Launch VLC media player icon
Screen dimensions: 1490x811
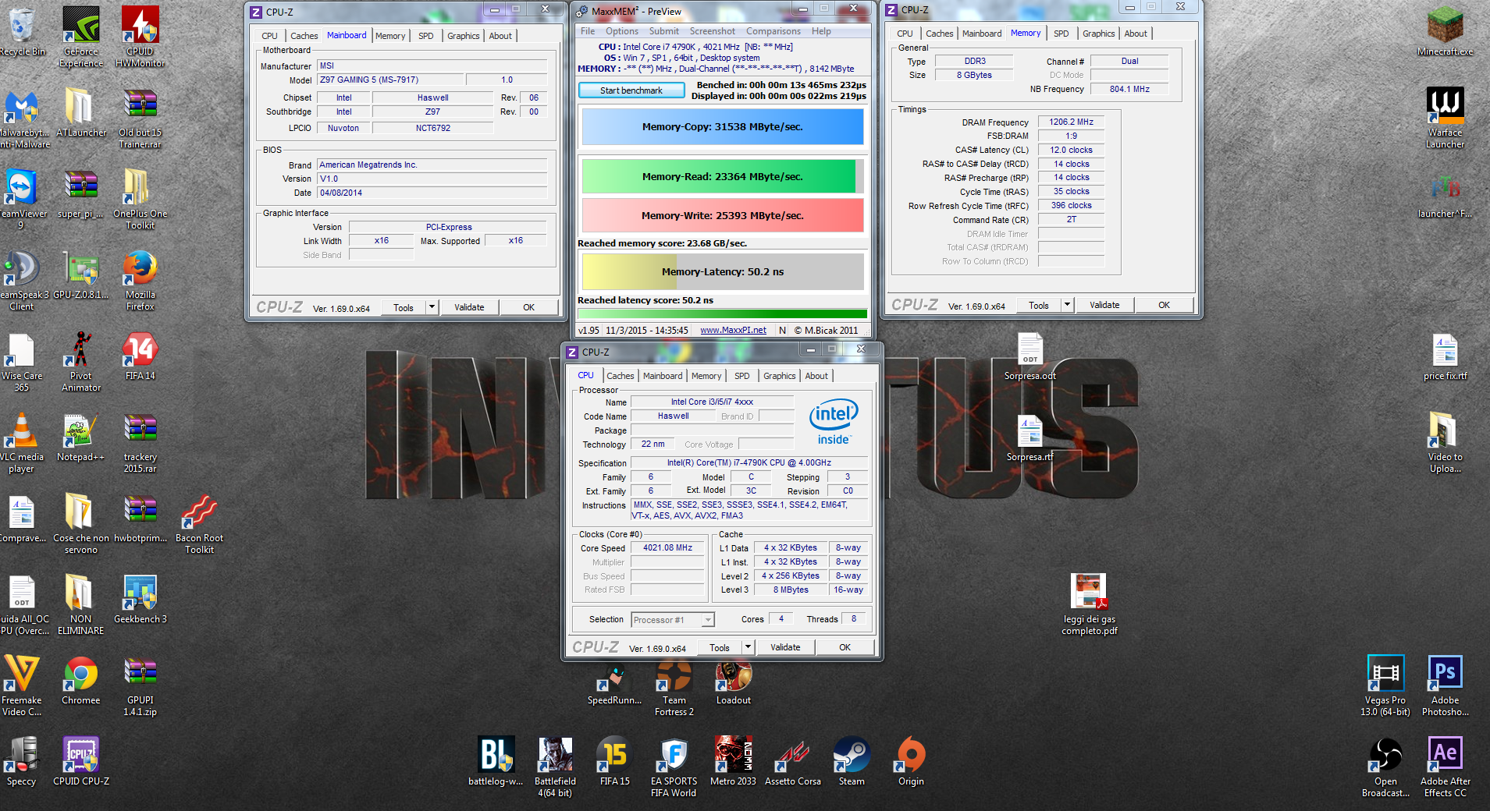pyautogui.click(x=22, y=443)
